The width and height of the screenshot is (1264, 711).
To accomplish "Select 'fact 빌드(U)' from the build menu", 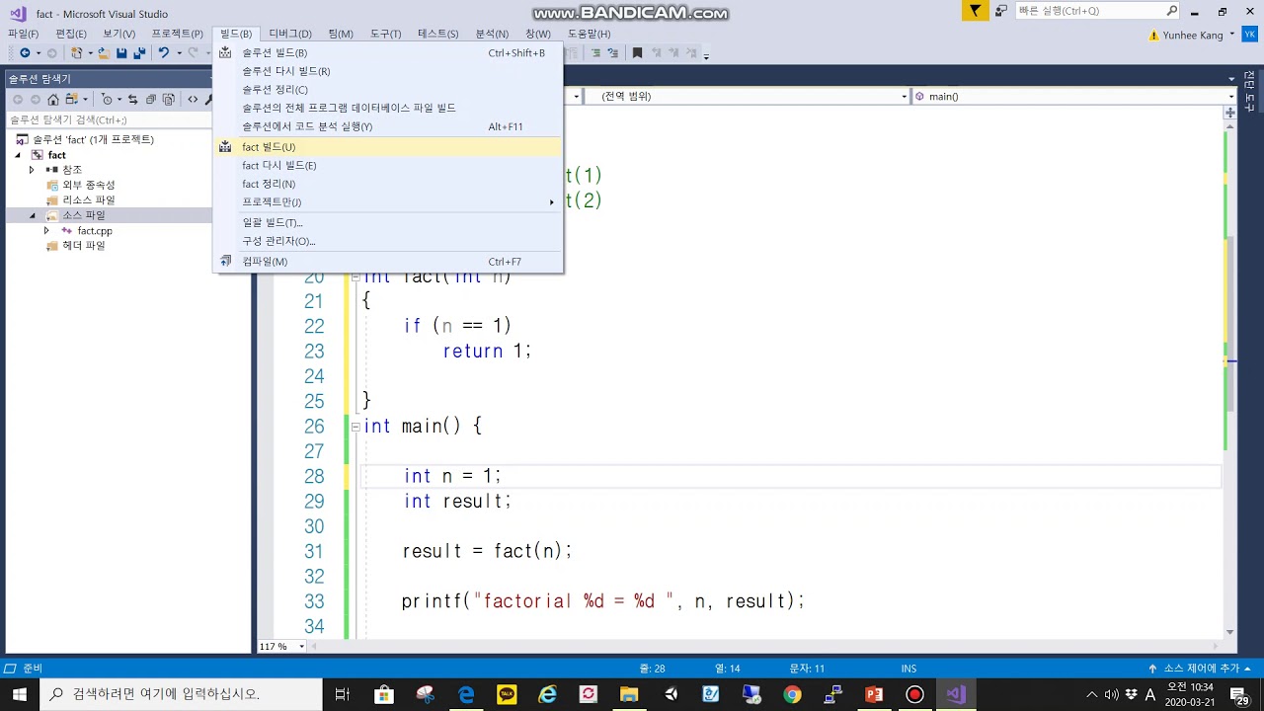I will [x=387, y=147].
